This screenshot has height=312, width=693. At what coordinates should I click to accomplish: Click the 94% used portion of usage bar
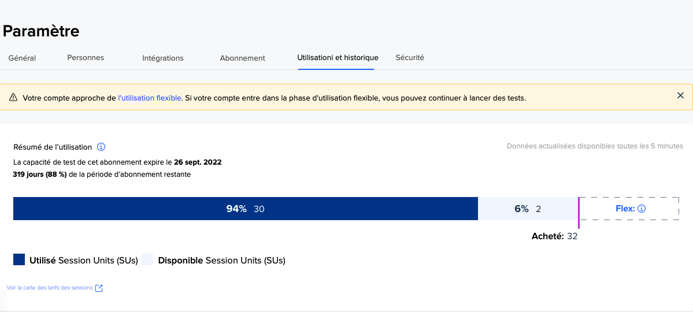[246, 209]
